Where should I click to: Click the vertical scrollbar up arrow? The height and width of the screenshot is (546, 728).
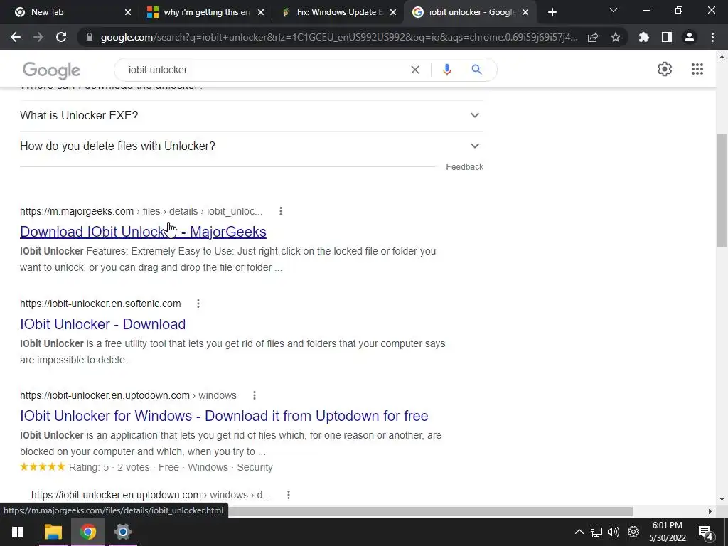[722, 57]
